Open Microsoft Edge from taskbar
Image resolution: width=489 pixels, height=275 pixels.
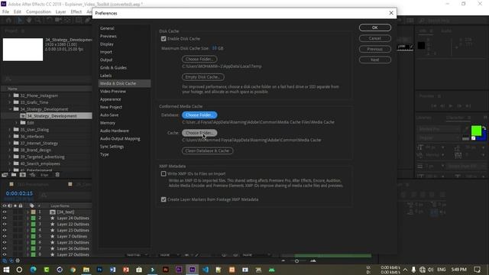34,270
